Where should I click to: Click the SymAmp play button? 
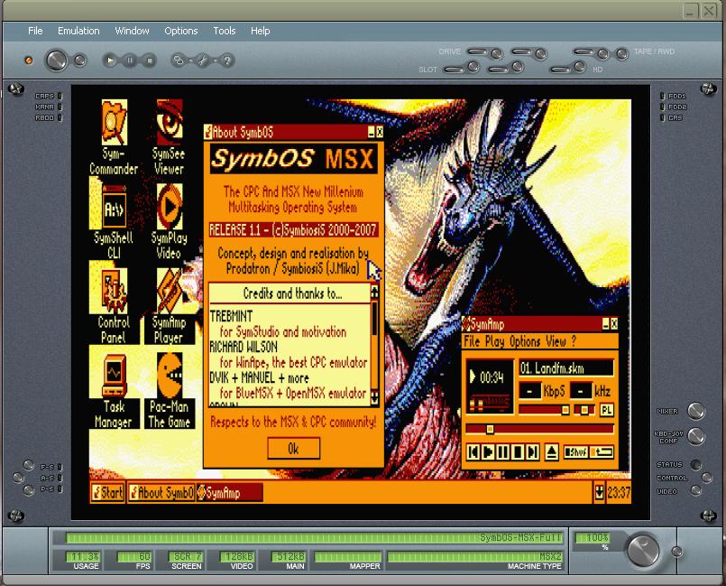pyautogui.click(x=488, y=451)
